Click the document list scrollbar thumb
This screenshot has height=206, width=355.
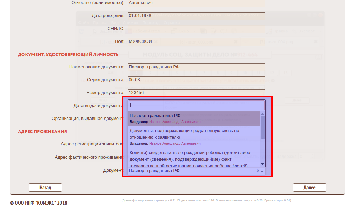(262, 128)
